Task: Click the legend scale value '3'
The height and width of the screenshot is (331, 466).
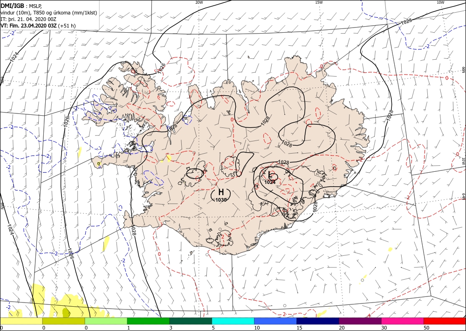Action: click(x=171, y=328)
